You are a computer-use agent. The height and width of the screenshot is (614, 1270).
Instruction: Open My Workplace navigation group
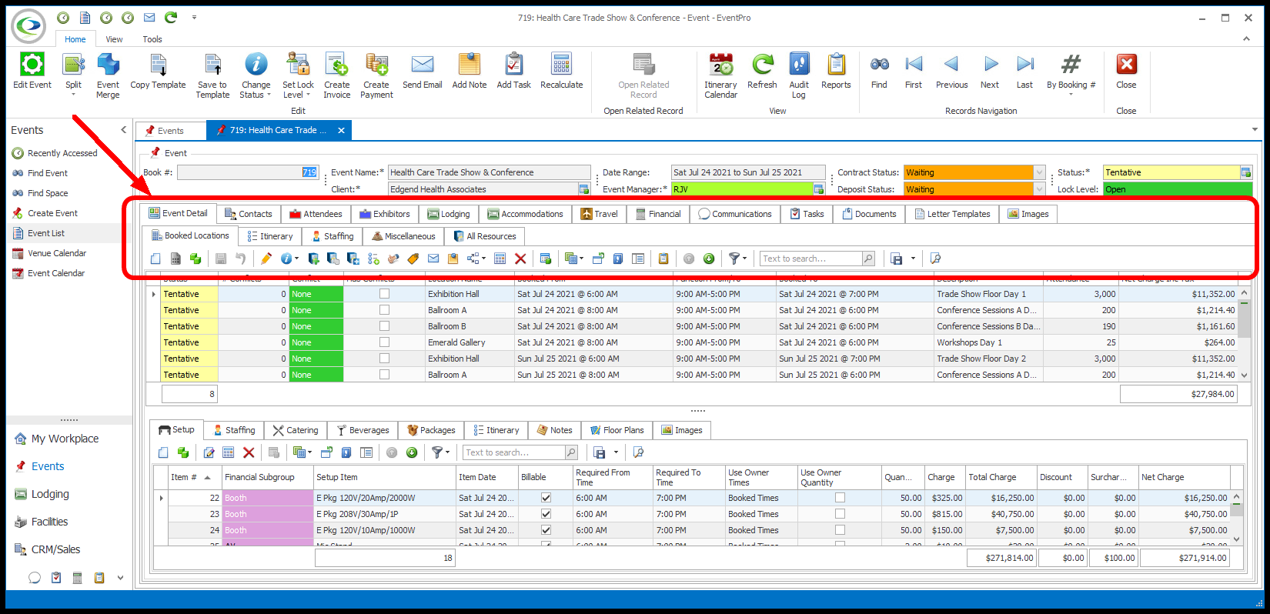coord(65,439)
